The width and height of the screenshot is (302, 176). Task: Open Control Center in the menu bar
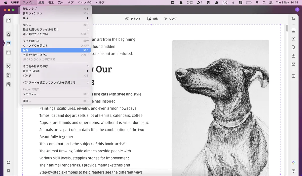coord(271,3)
